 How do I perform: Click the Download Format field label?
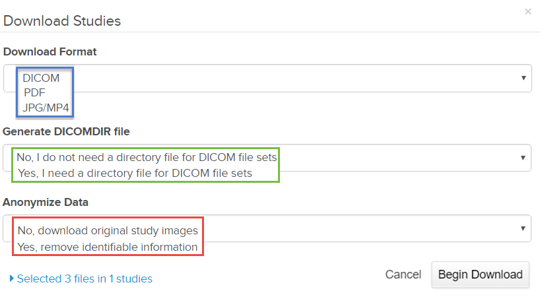click(x=50, y=52)
